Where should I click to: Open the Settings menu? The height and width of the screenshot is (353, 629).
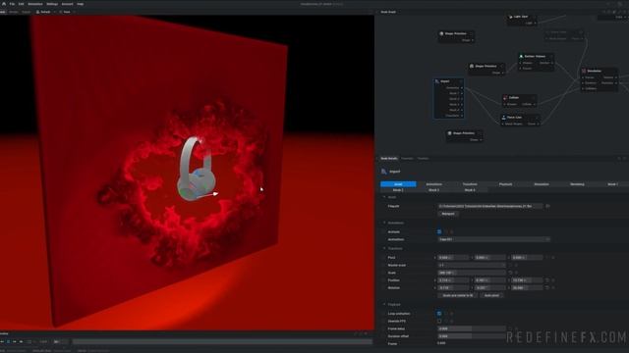pyautogui.click(x=52, y=4)
